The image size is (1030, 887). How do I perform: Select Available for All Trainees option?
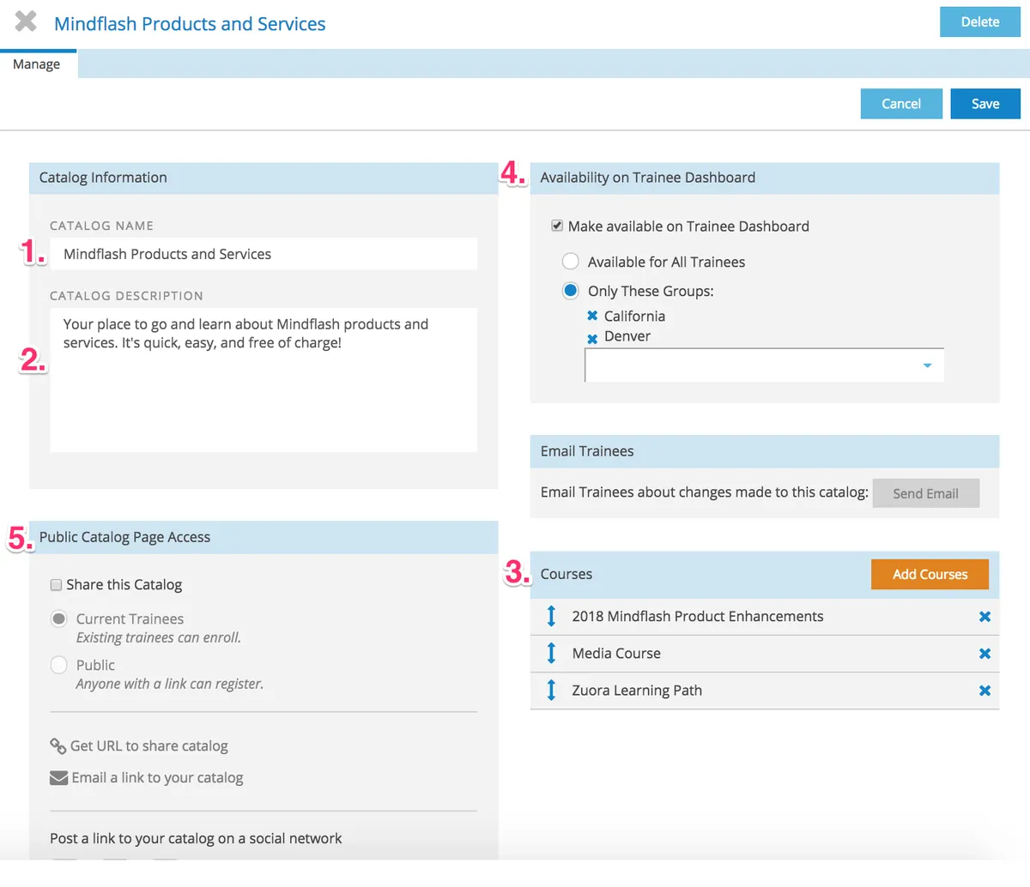point(570,262)
